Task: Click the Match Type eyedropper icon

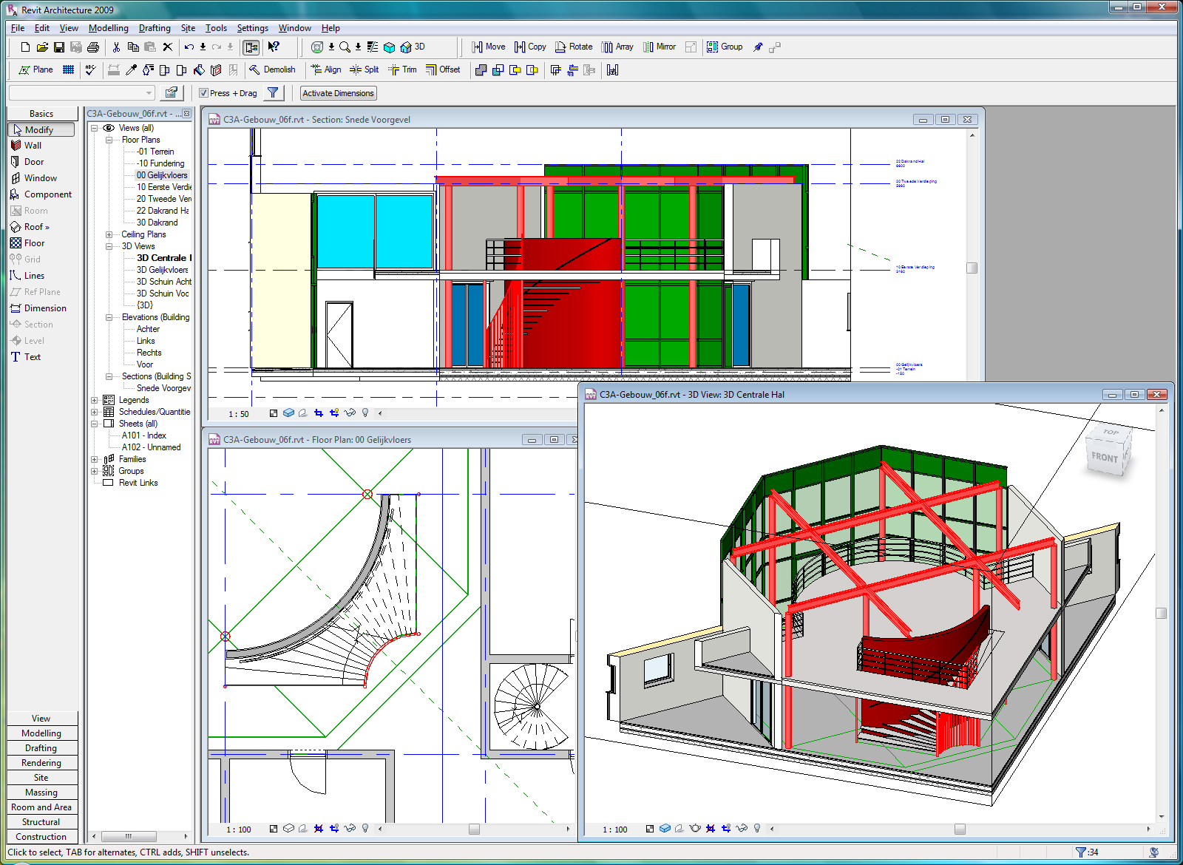Action: pos(132,69)
